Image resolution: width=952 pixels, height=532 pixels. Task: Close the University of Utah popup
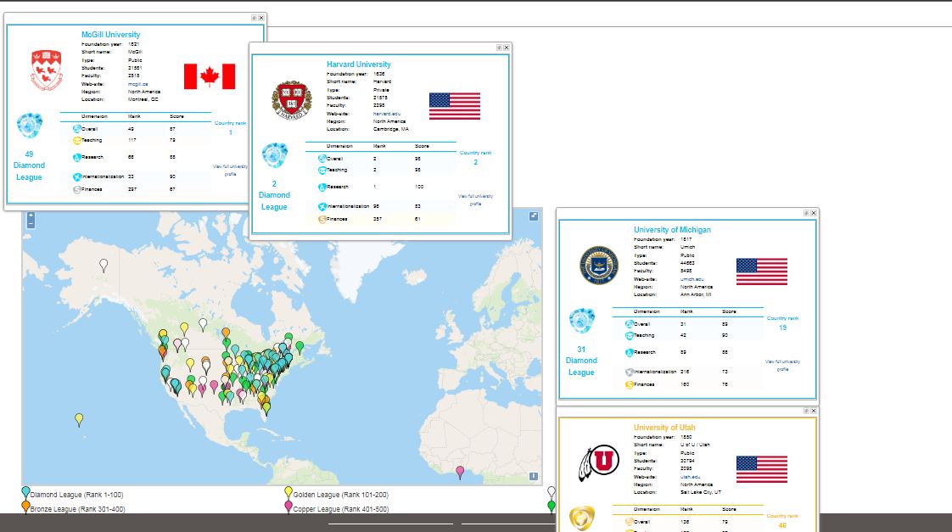[814, 412]
